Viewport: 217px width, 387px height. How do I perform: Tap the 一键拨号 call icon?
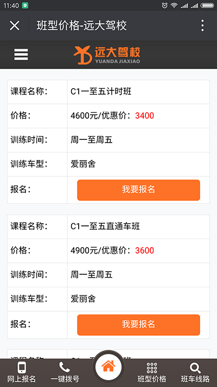(x=65, y=367)
